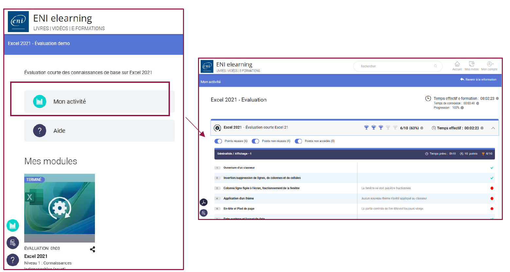The height and width of the screenshot is (272, 510).
Task: Click Aucun nouveau thème n'a été appliqué message
Action: click(x=394, y=198)
